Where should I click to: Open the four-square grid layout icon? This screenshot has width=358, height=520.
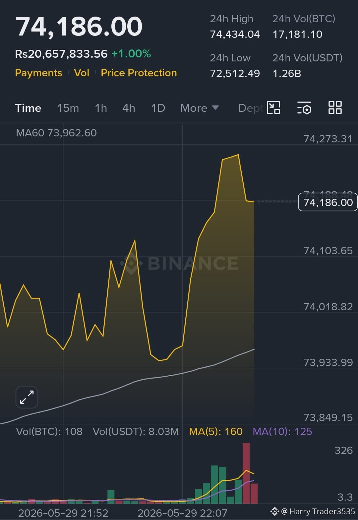335,108
